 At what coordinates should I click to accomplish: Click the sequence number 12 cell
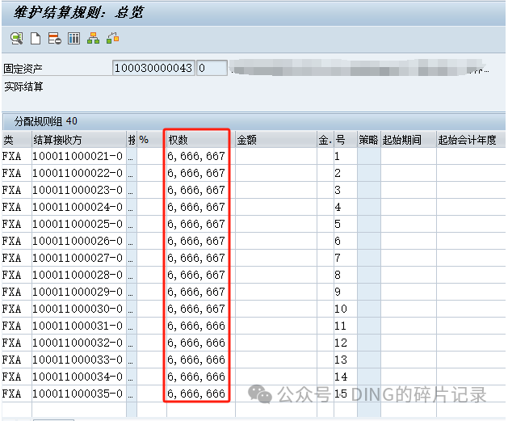[x=346, y=343]
